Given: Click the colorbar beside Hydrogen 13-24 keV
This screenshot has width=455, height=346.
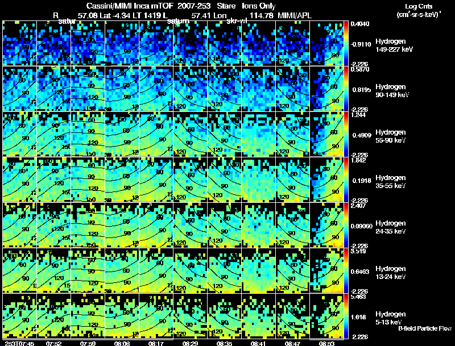Looking at the screenshot, I should point(346,270).
